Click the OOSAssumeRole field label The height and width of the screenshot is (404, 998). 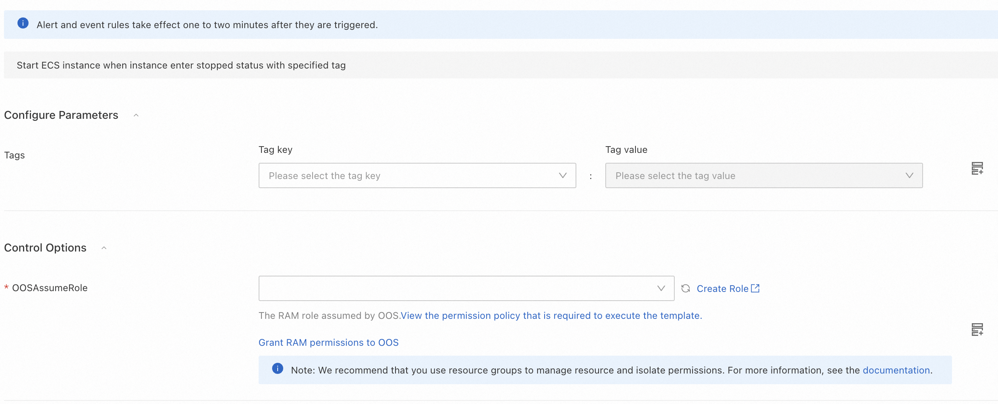pos(50,288)
